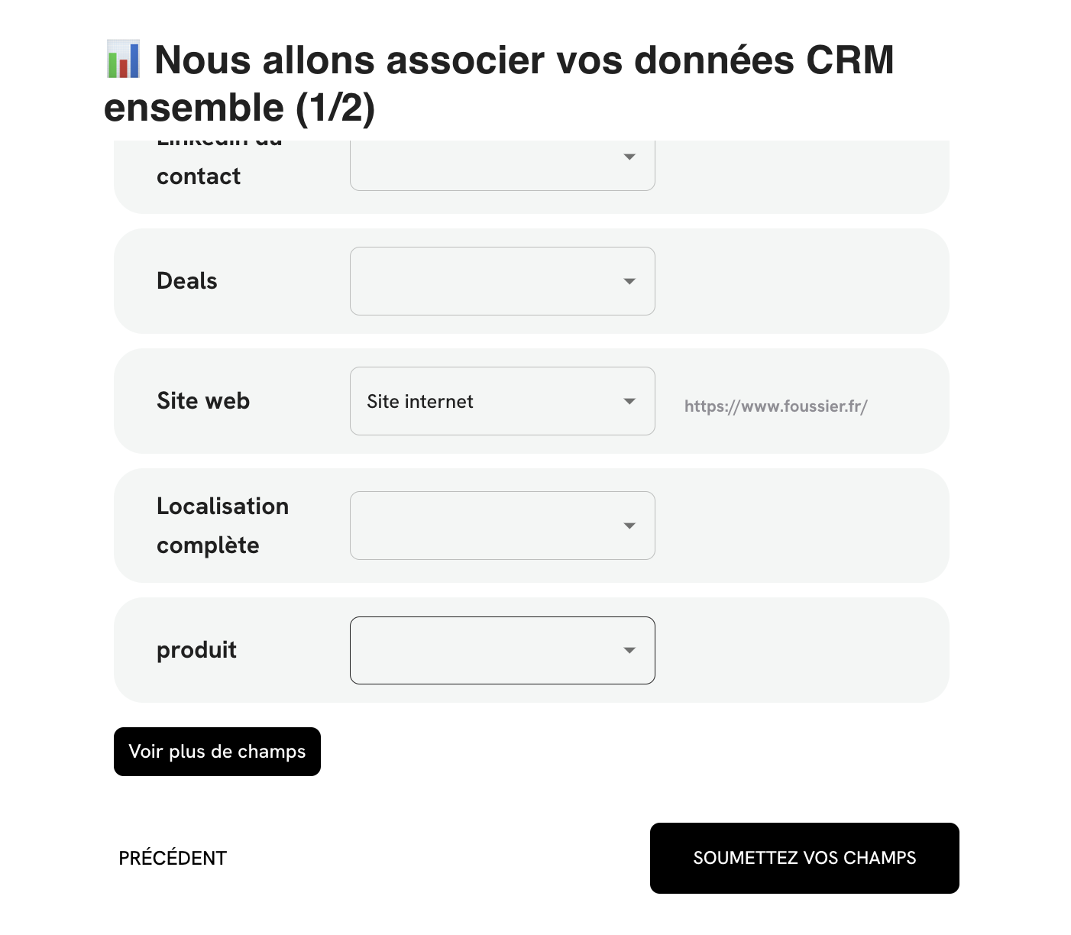Open the empty Deals mapping field
The image size is (1071, 935).
[x=489, y=281]
